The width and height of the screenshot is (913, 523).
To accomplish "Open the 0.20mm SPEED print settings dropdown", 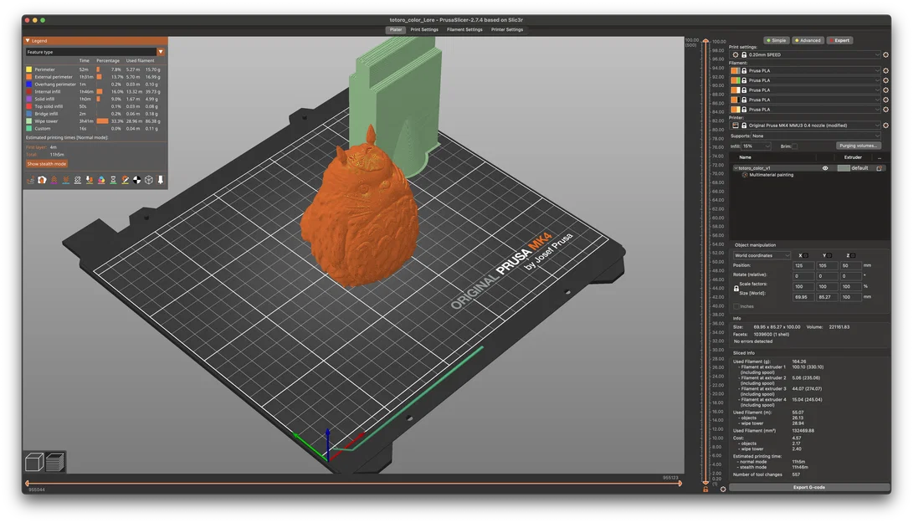I will pos(805,54).
